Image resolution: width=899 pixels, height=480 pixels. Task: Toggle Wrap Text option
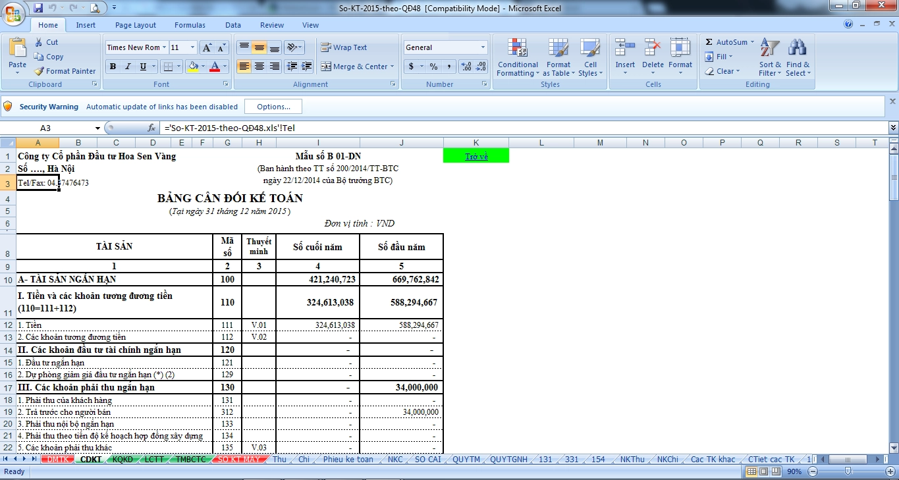tap(343, 47)
